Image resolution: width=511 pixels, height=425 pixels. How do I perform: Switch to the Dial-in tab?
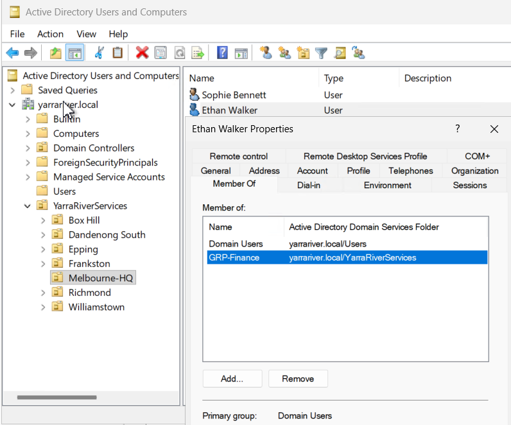click(309, 185)
